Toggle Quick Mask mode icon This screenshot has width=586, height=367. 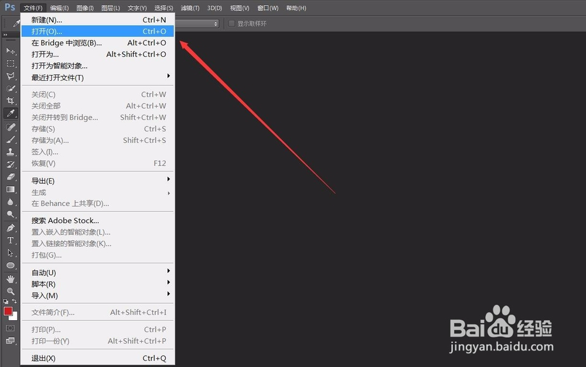tap(11, 328)
